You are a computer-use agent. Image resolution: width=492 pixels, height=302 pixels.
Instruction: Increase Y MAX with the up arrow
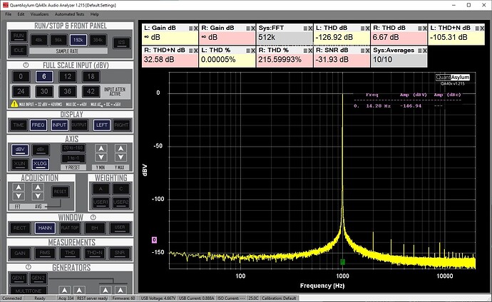121,148
